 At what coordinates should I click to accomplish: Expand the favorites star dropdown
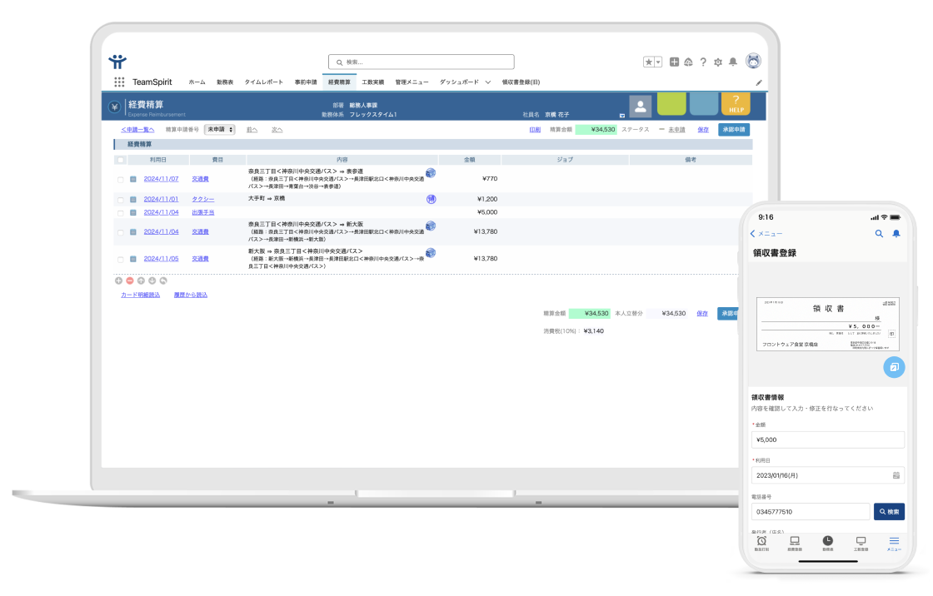[x=658, y=62]
